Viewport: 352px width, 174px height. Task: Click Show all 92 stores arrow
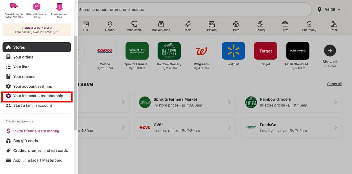click(330, 50)
